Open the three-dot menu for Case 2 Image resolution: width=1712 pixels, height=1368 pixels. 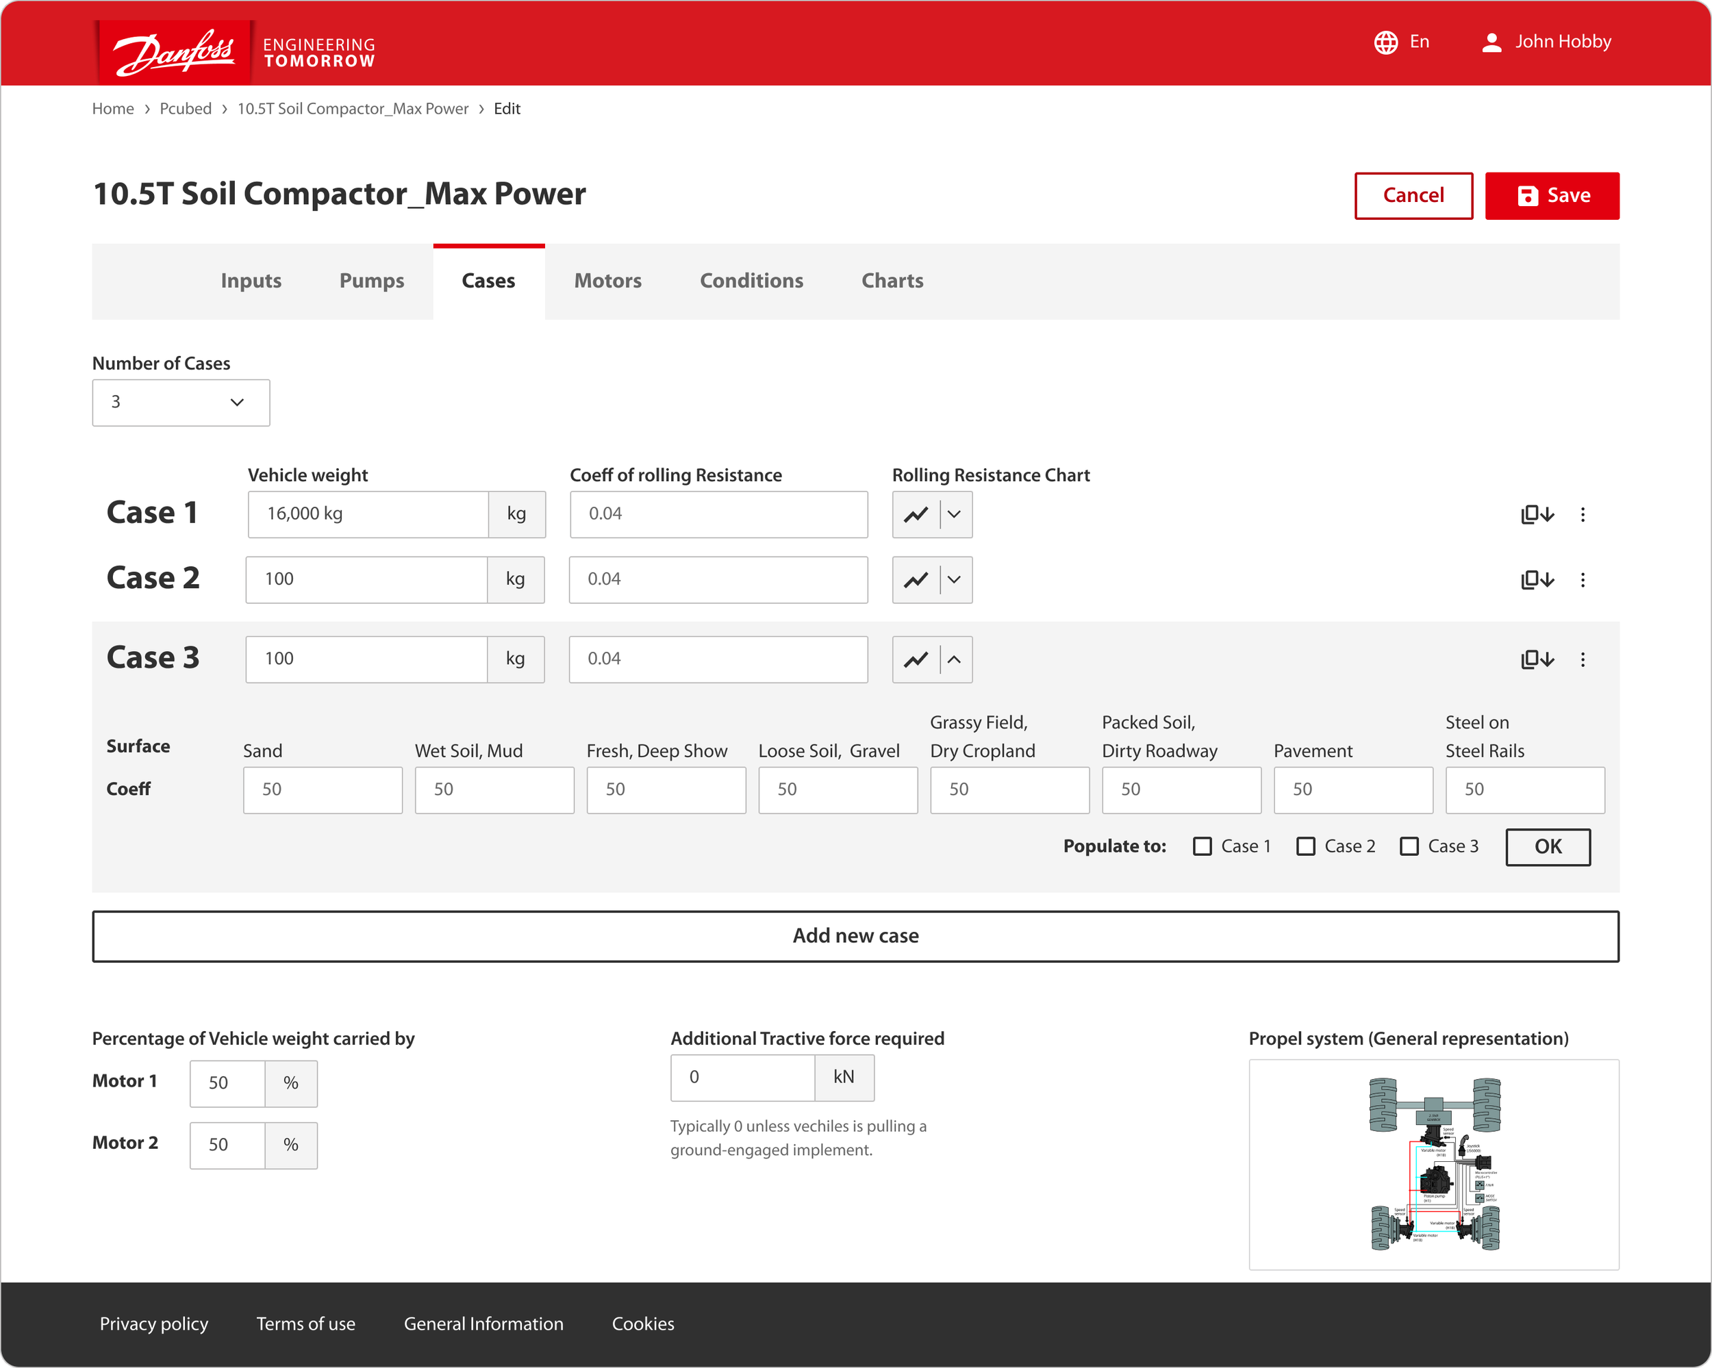[x=1583, y=580]
